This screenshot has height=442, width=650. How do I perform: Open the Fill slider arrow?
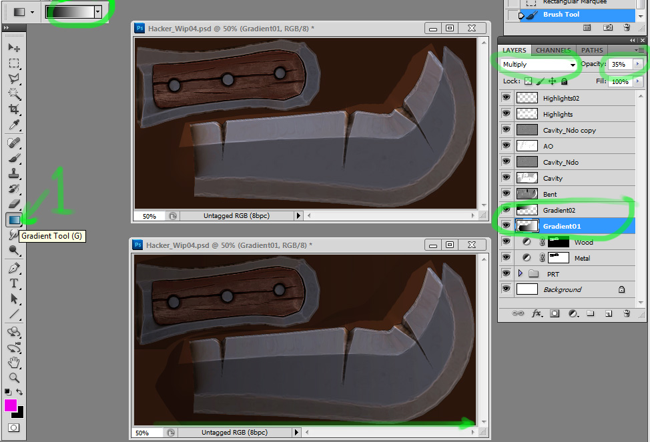[x=637, y=81]
